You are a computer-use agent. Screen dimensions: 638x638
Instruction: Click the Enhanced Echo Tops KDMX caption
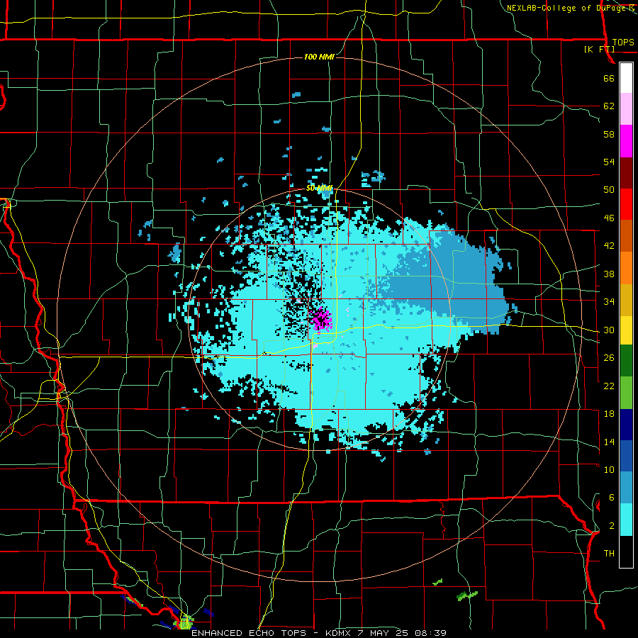click(319, 633)
